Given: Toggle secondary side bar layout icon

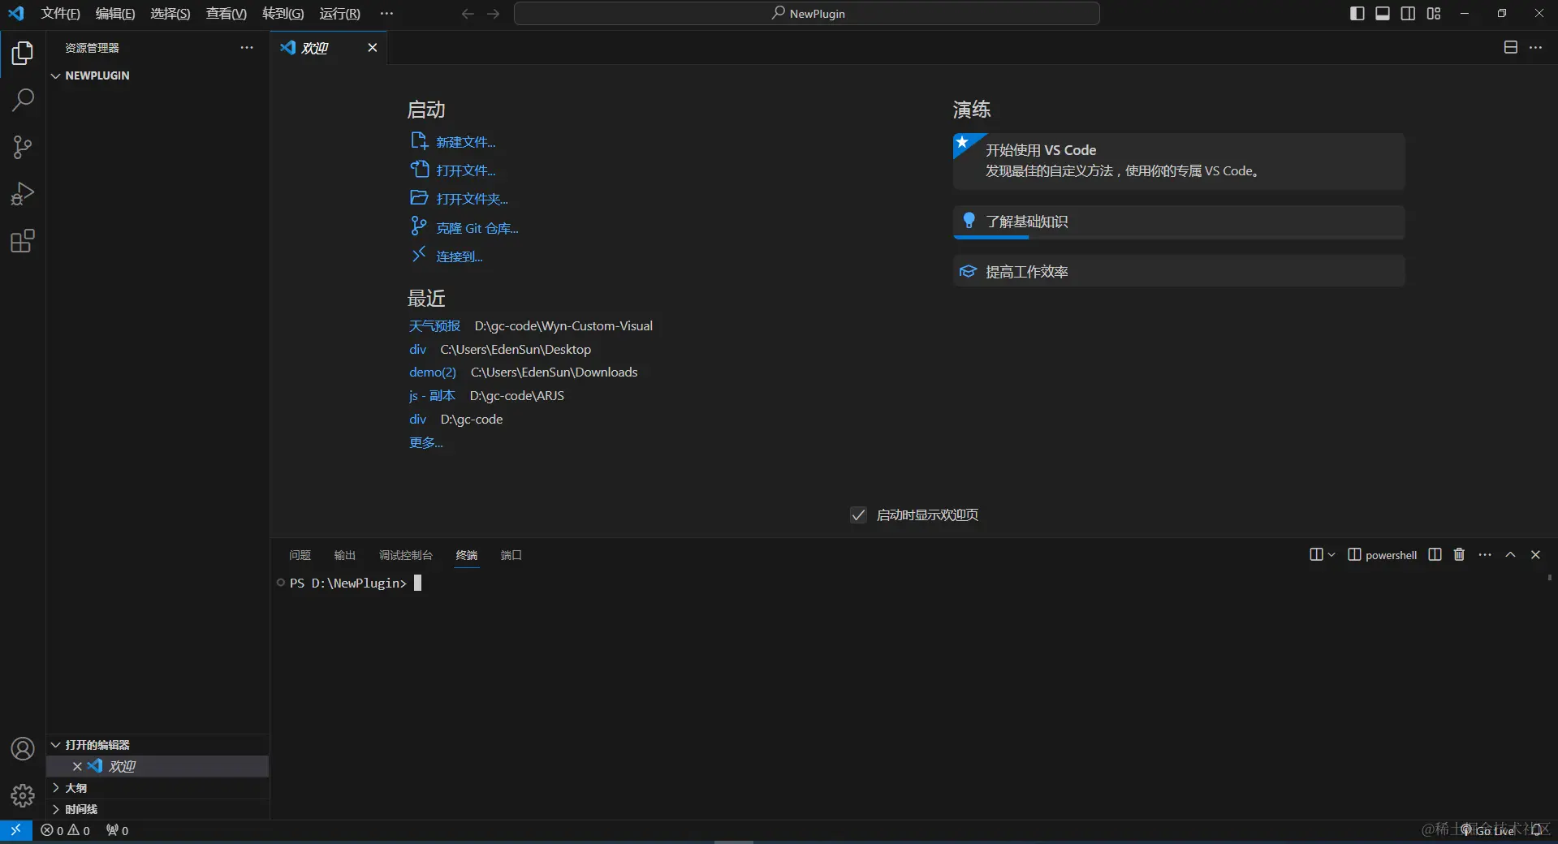Looking at the screenshot, I should [1408, 14].
